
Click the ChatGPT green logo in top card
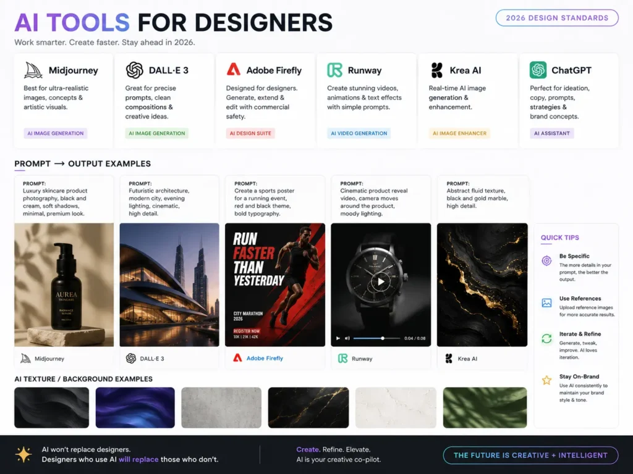538,70
